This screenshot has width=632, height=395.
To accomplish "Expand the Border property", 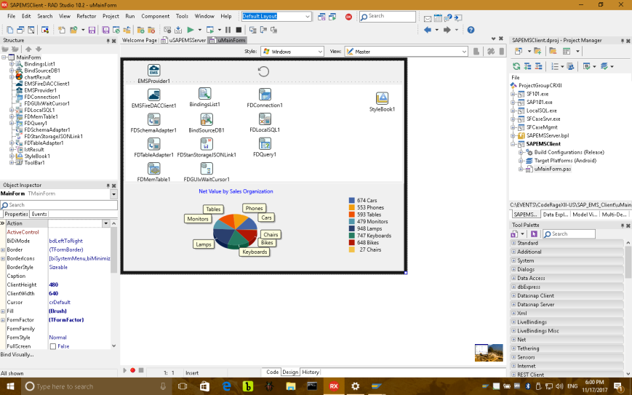I will 3,250.
